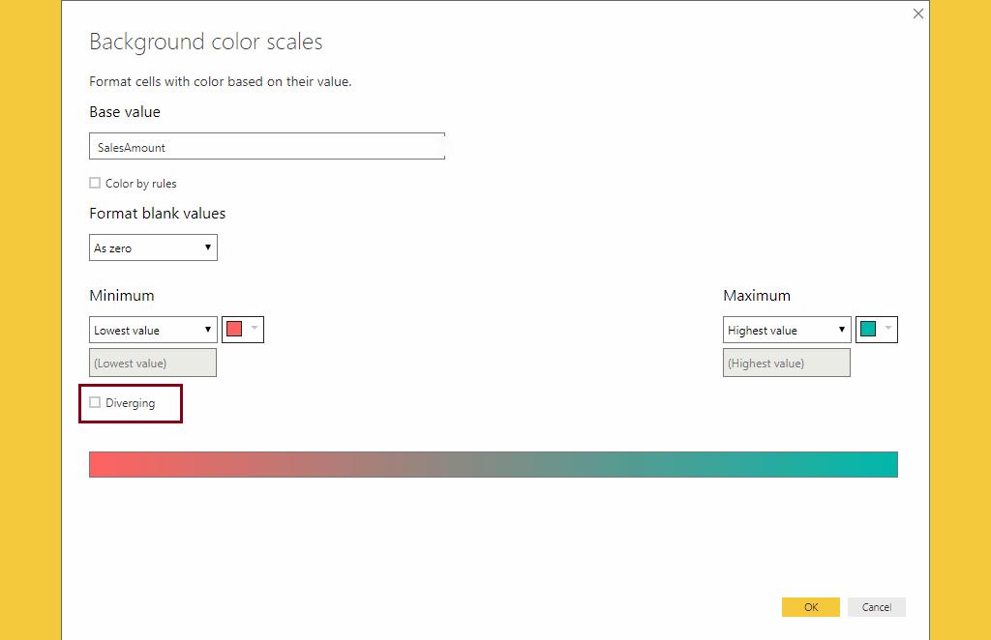Click the SalesAmount base value field
991x640 pixels.
pyautogui.click(x=266, y=146)
